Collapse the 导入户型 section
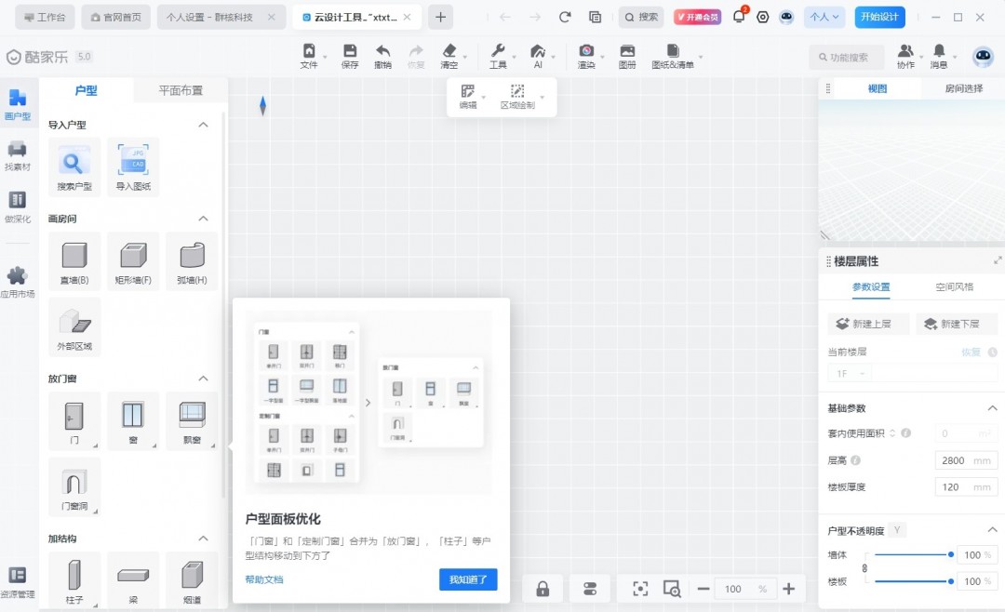The height and width of the screenshot is (612, 1005). (203, 125)
